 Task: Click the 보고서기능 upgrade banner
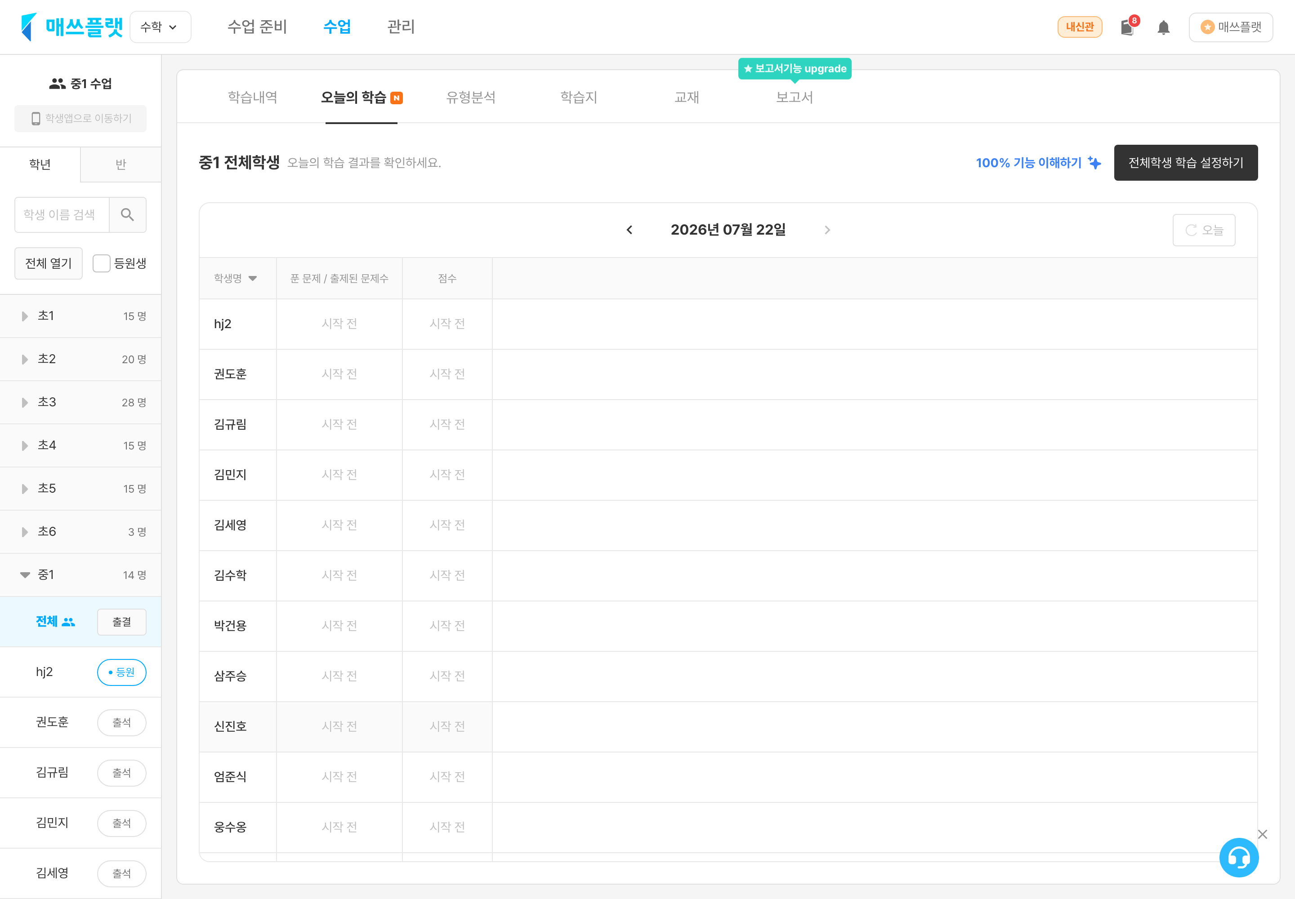pos(795,69)
